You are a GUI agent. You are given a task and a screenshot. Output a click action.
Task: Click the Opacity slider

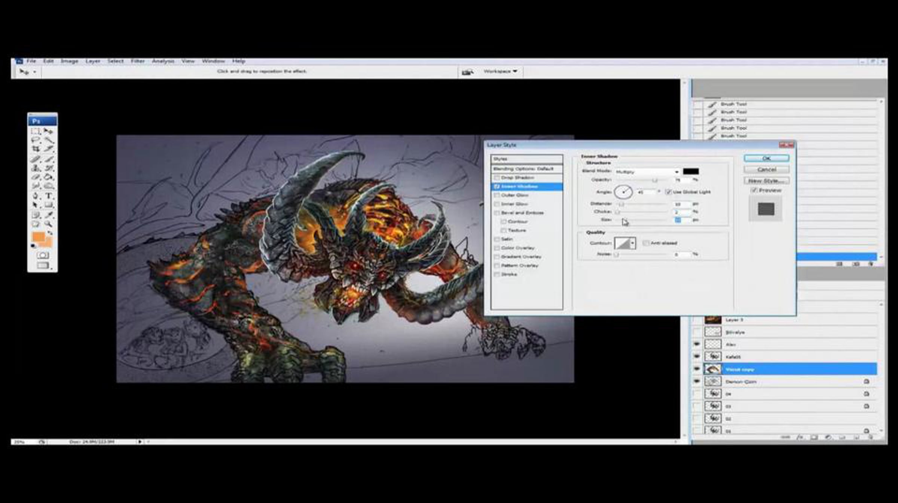point(642,180)
